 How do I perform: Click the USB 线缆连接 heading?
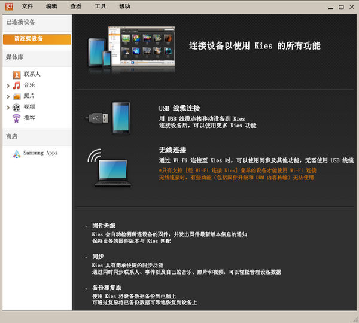(x=180, y=108)
